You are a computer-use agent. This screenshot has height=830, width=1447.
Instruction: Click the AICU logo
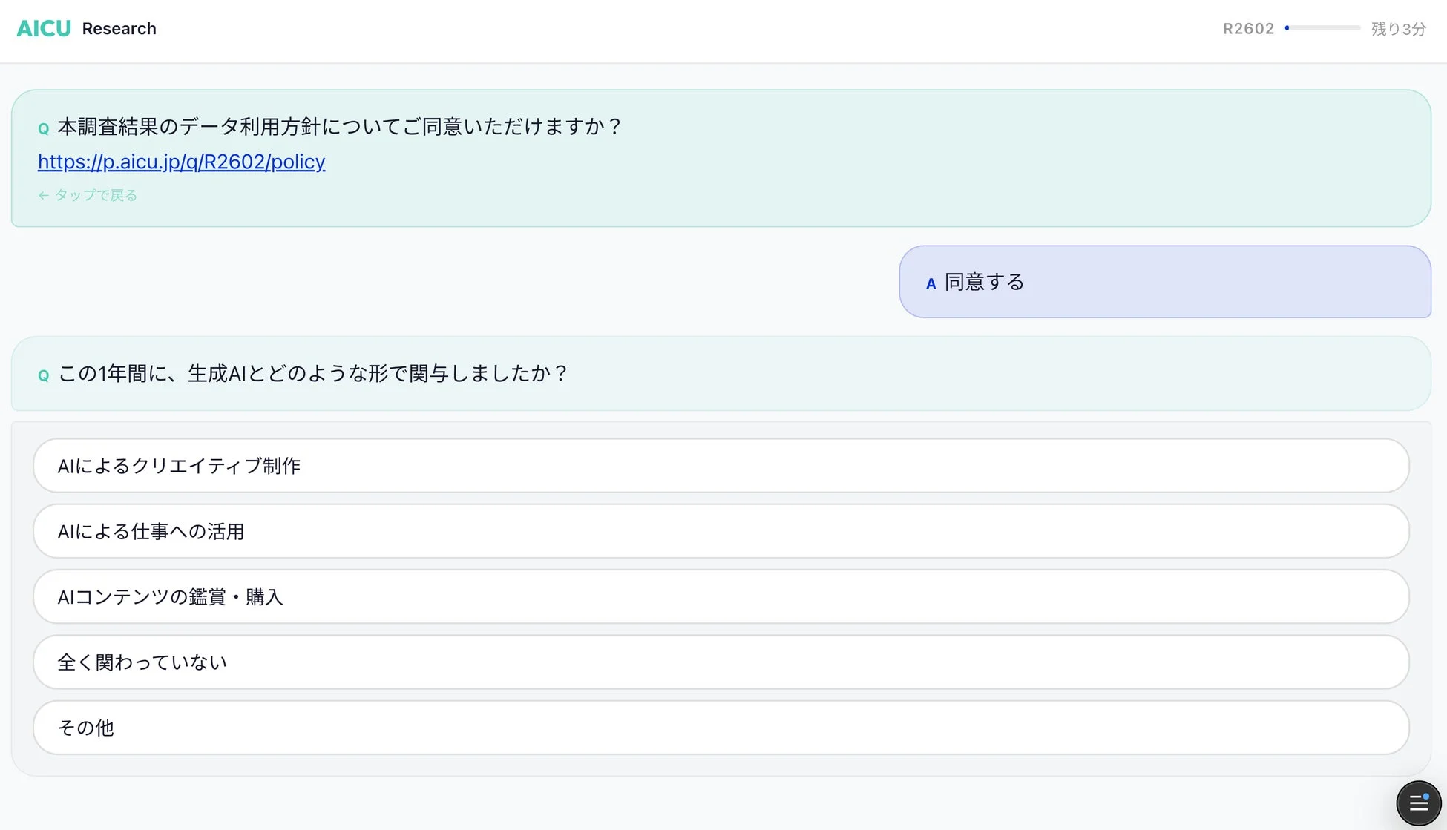42,27
